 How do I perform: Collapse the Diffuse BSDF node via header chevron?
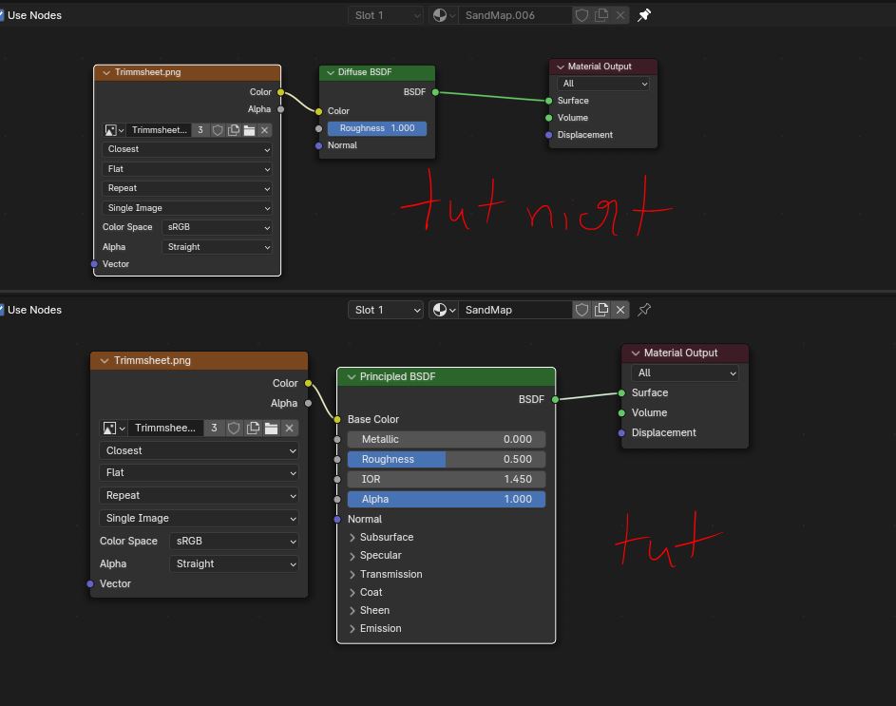tap(330, 72)
